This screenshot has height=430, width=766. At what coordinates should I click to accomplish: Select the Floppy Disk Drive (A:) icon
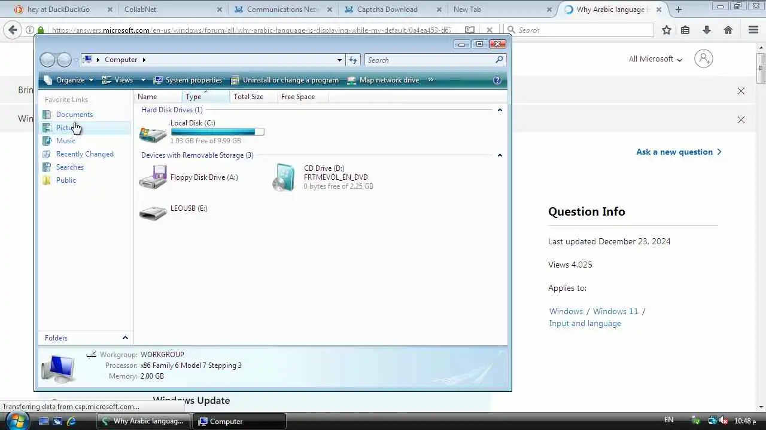153,177
